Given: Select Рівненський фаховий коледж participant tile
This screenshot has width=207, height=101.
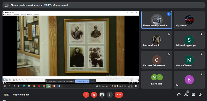Looking at the screenshot, I should point(157,20).
